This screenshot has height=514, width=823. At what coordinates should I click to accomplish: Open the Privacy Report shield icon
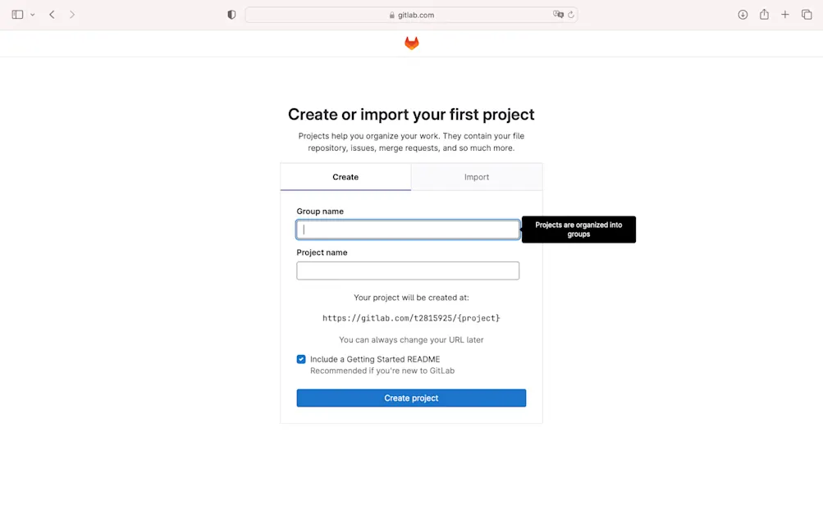(x=231, y=14)
